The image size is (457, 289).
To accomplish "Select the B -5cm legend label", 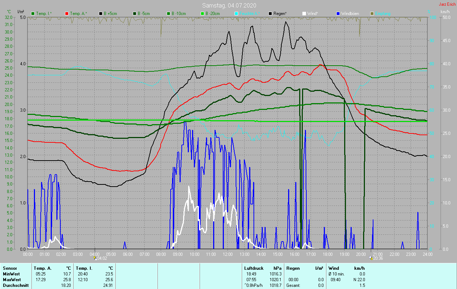I will (x=143, y=14).
